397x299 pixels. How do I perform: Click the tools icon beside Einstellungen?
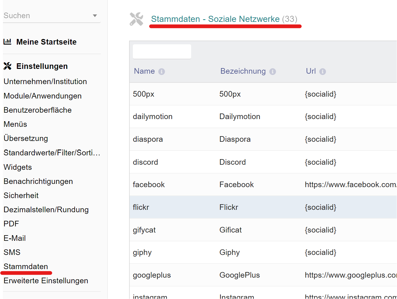7,66
